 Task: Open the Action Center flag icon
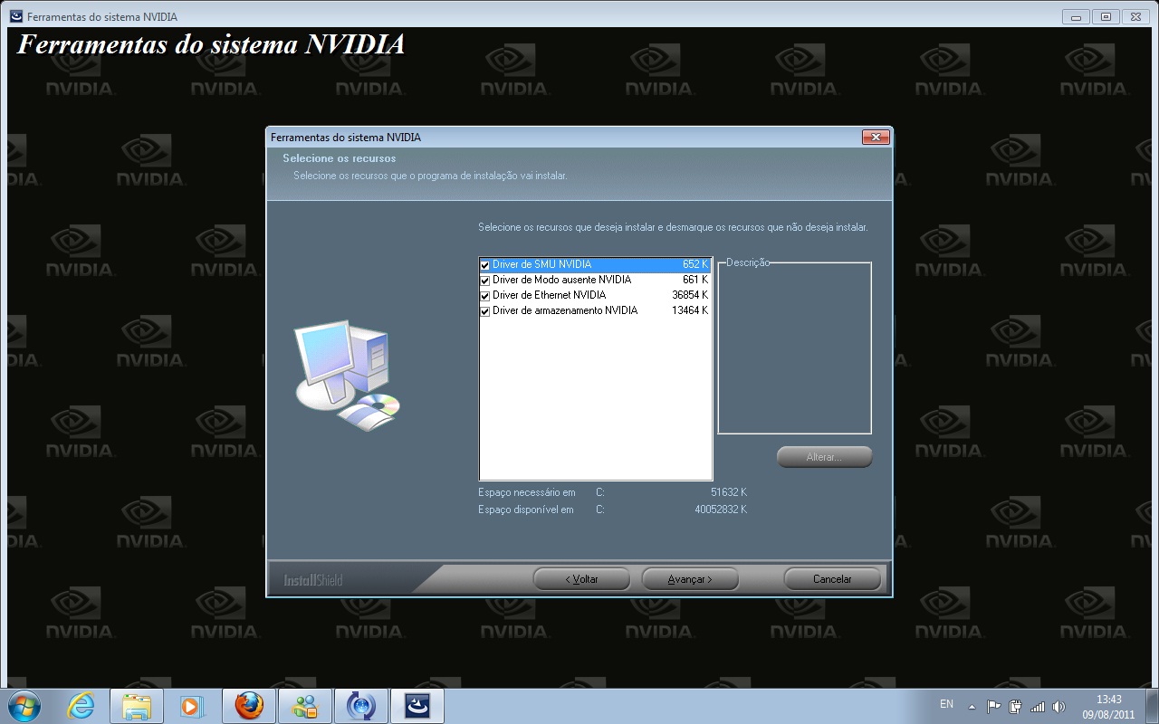(x=994, y=706)
